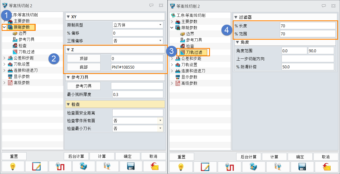Expand 公差和步距 node in left dialog tree

coord(4,58)
